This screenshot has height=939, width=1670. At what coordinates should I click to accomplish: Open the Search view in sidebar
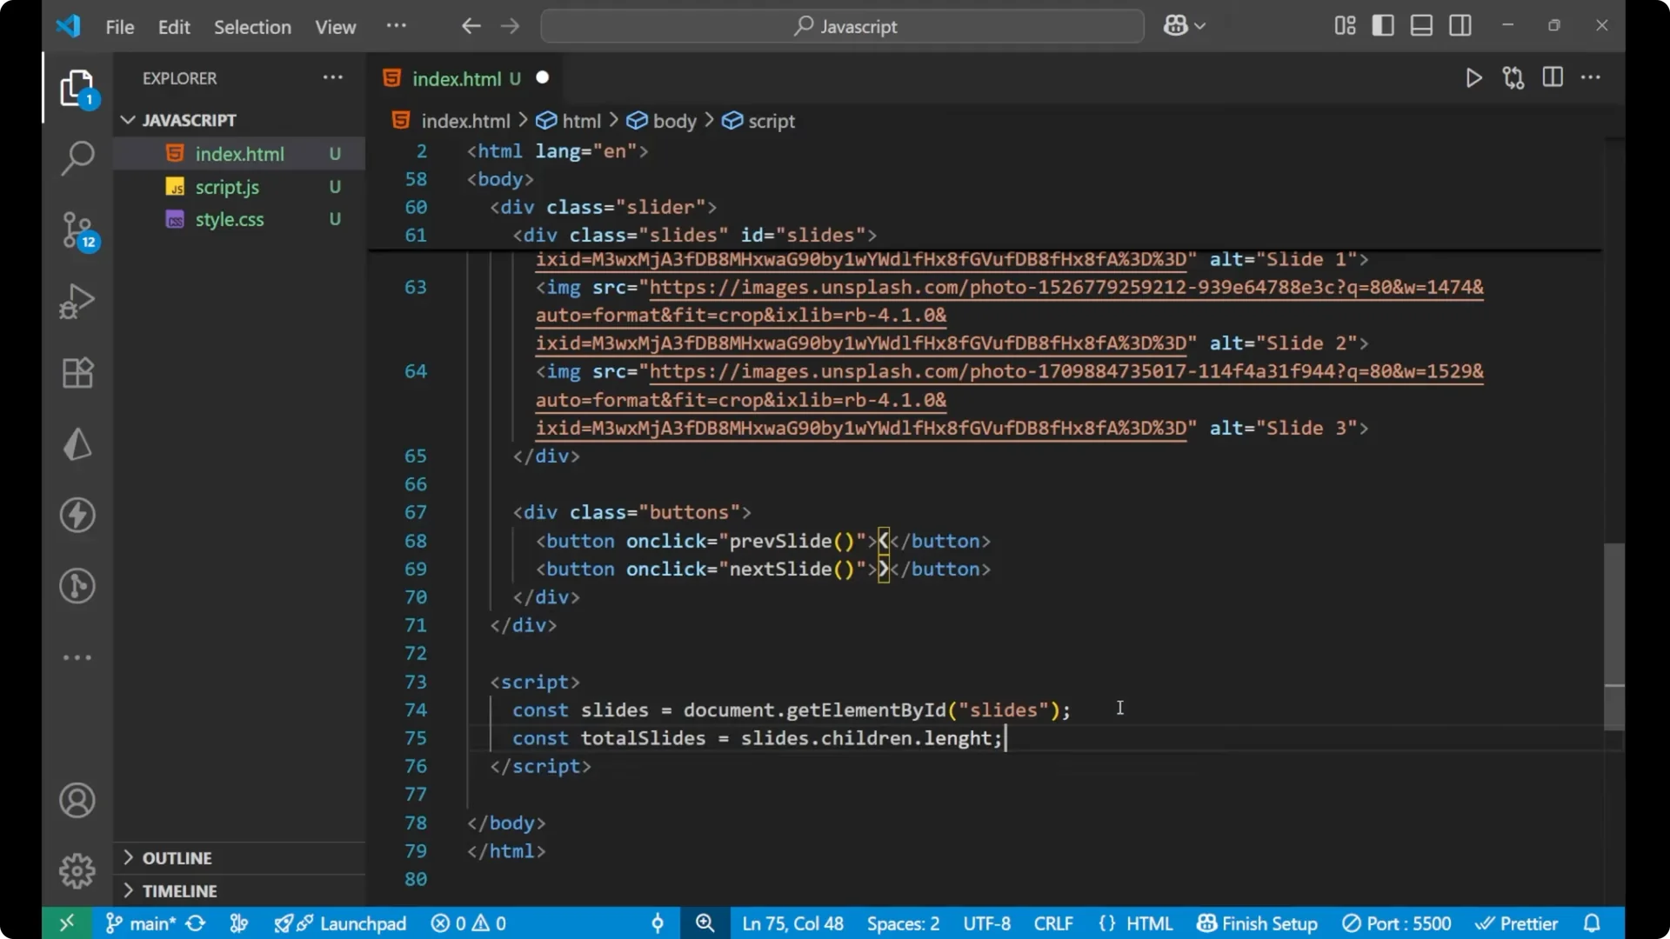(x=77, y=158)
